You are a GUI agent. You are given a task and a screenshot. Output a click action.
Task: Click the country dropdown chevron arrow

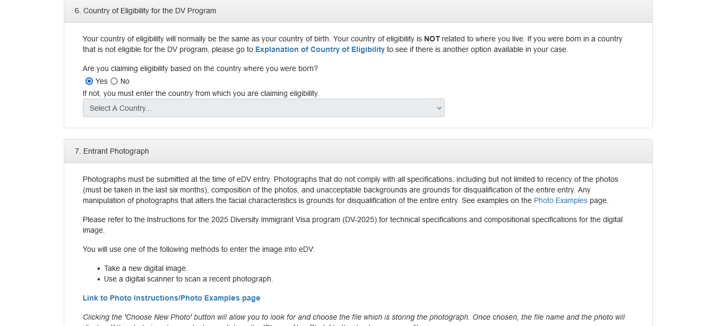point(439,108)
